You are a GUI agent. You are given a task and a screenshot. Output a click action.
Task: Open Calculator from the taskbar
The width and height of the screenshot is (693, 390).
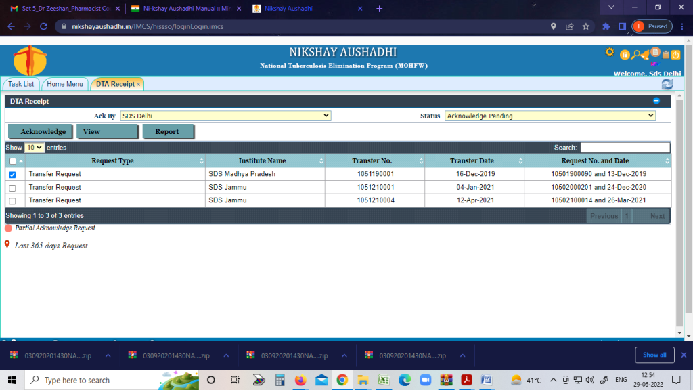(280, 380)
